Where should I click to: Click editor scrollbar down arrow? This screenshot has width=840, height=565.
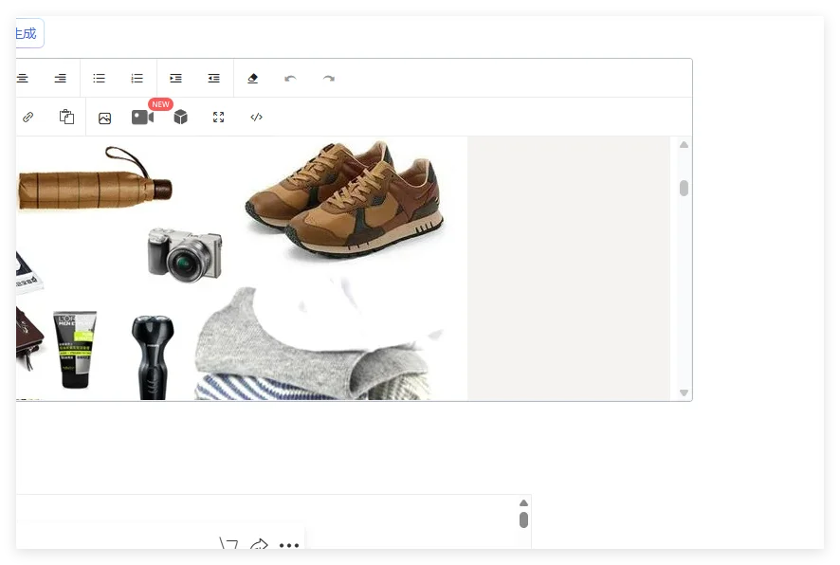click(x=685, y=392)
